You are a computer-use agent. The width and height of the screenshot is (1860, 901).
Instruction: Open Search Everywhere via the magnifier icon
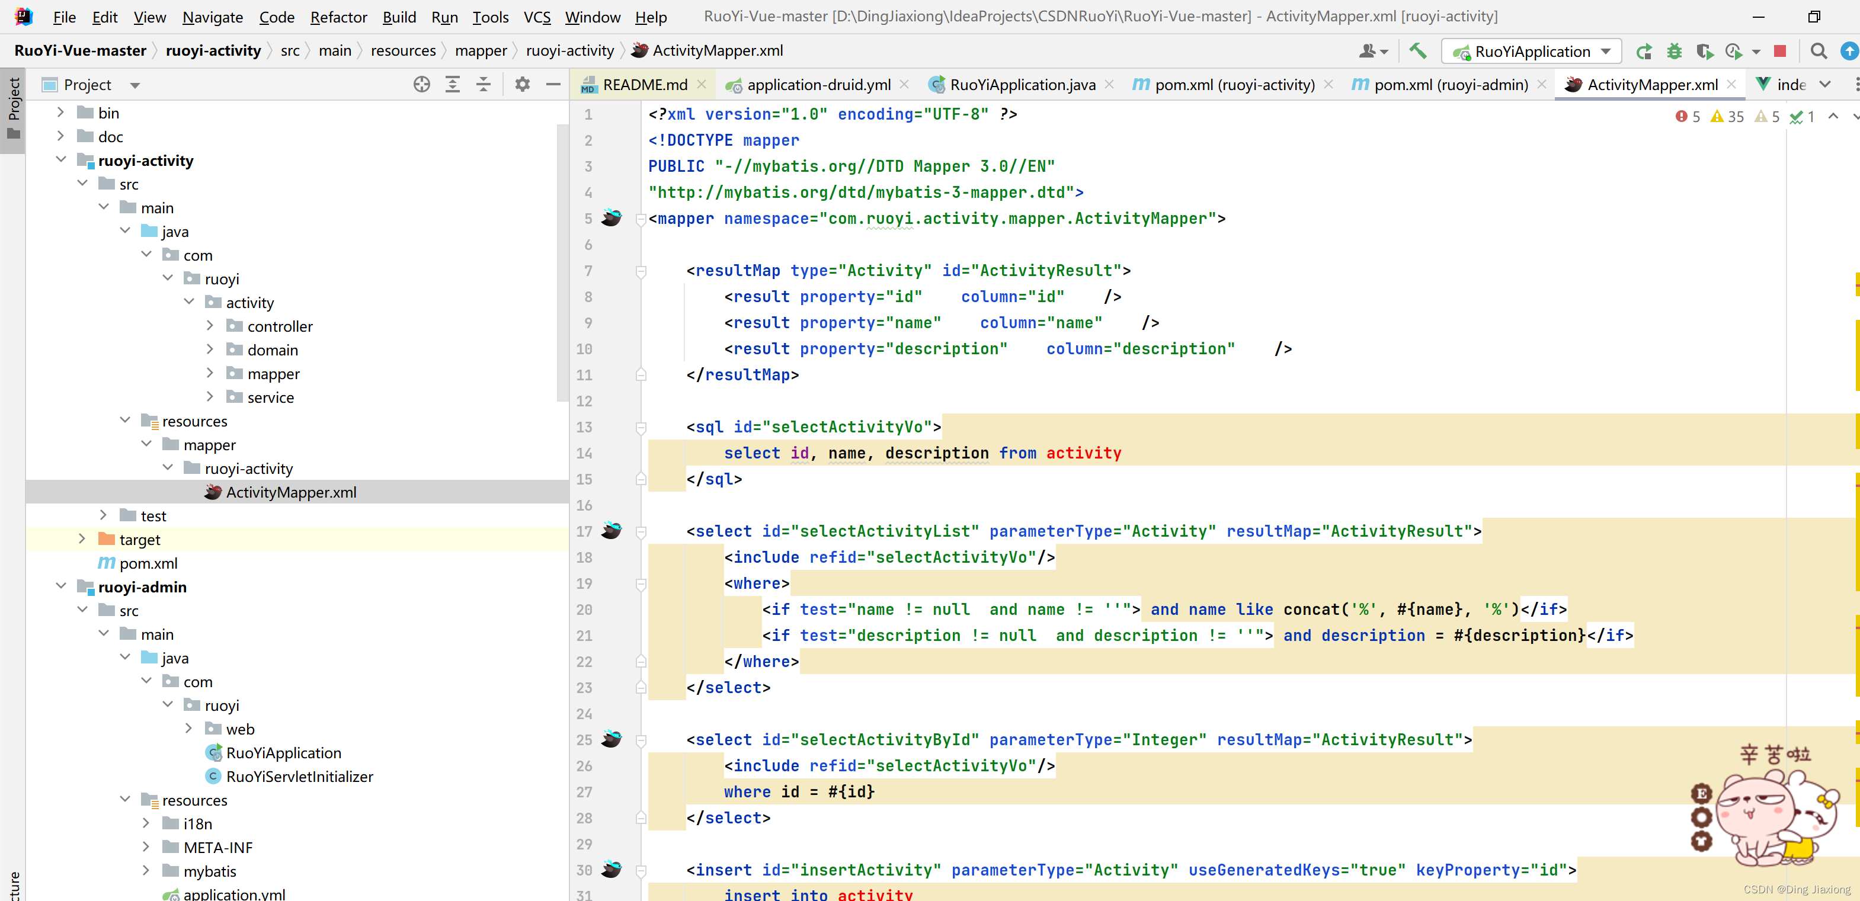pos(1819,52)
